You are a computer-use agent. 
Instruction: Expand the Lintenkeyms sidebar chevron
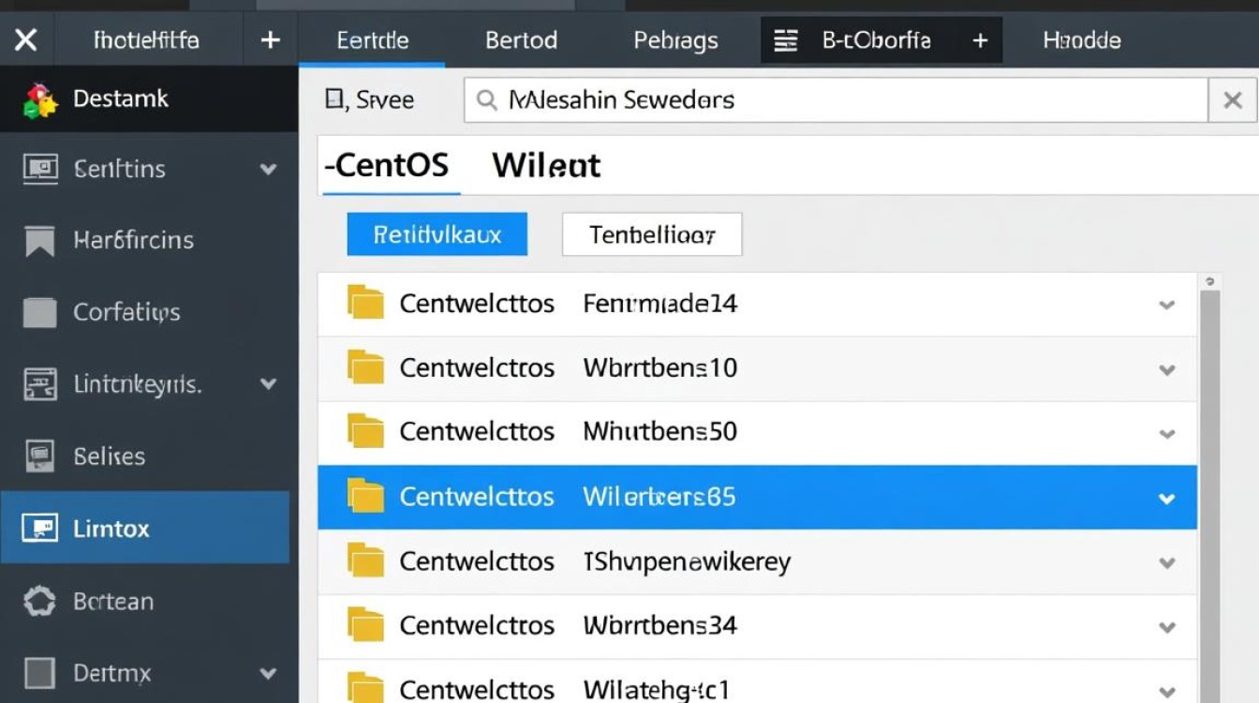click(268, 384)
